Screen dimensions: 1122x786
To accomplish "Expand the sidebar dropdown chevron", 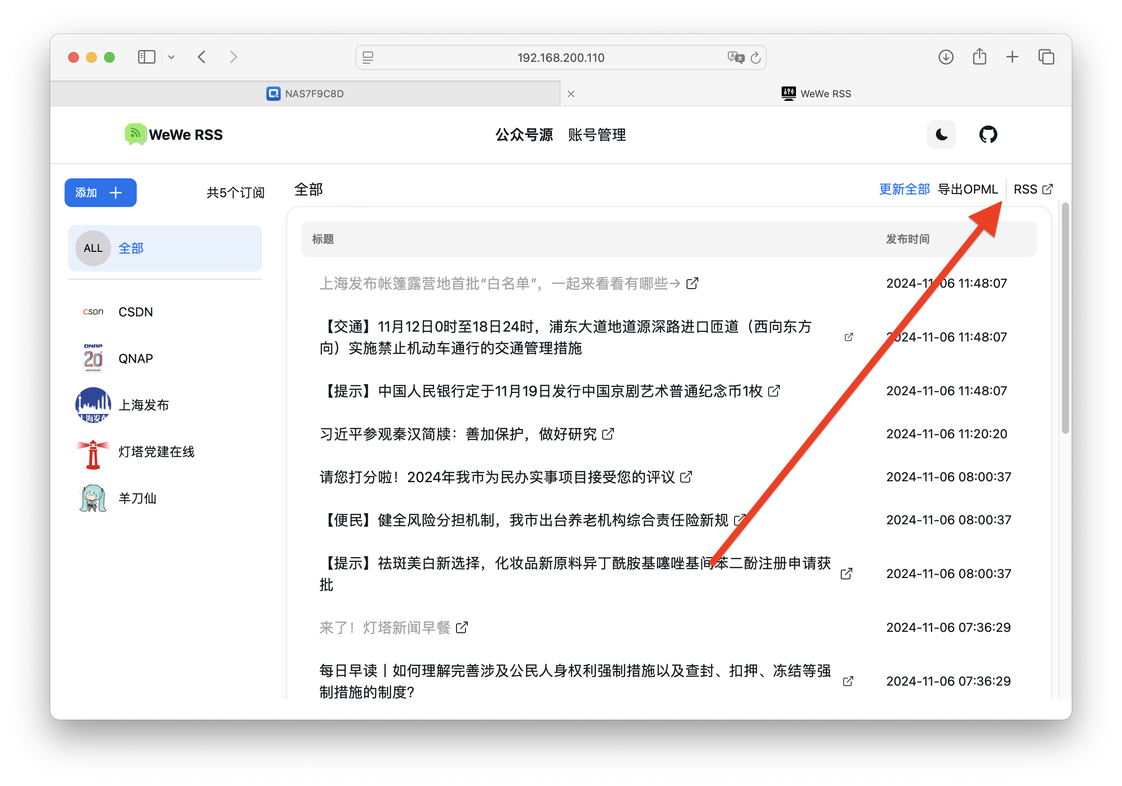I will (x=171, y=57).
